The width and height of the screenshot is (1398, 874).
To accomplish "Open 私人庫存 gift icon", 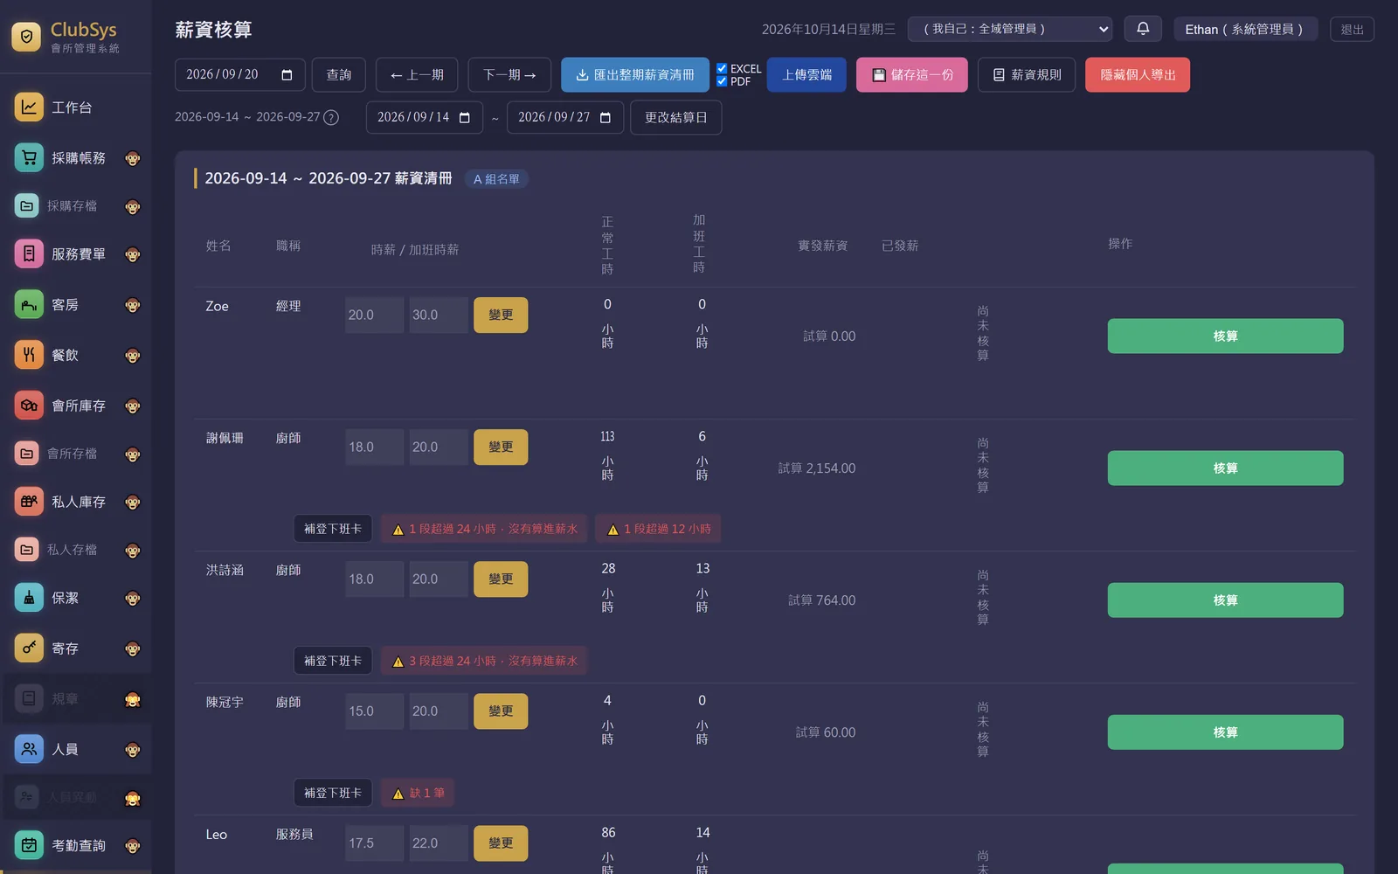I will (29, 502).
